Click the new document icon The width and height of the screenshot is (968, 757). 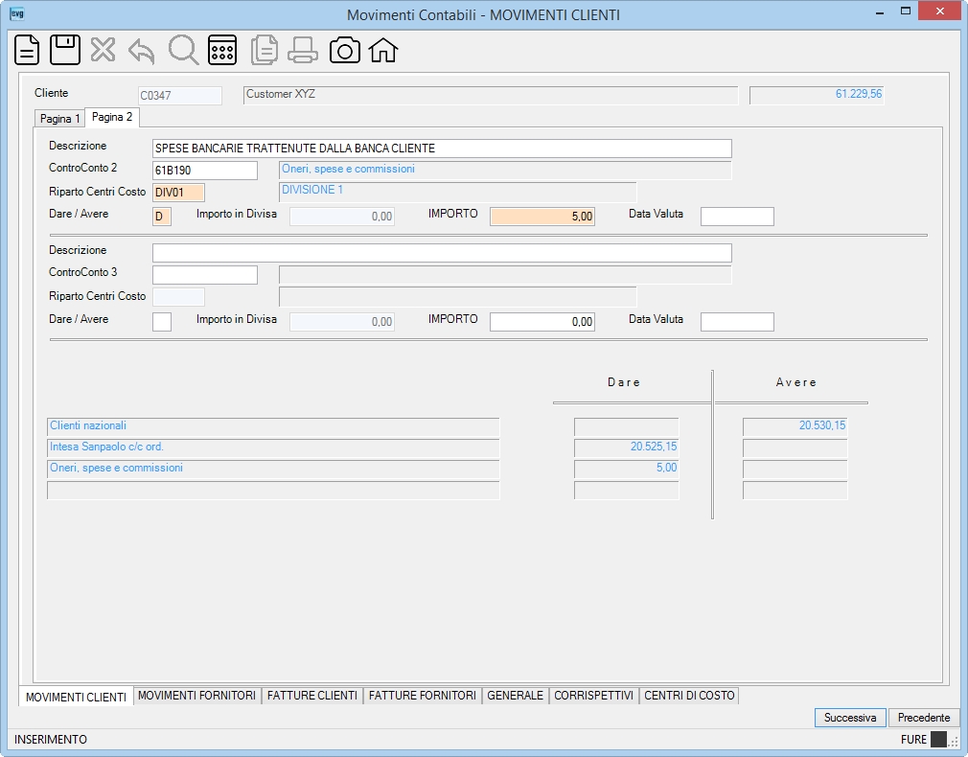(x=27, y=50)
